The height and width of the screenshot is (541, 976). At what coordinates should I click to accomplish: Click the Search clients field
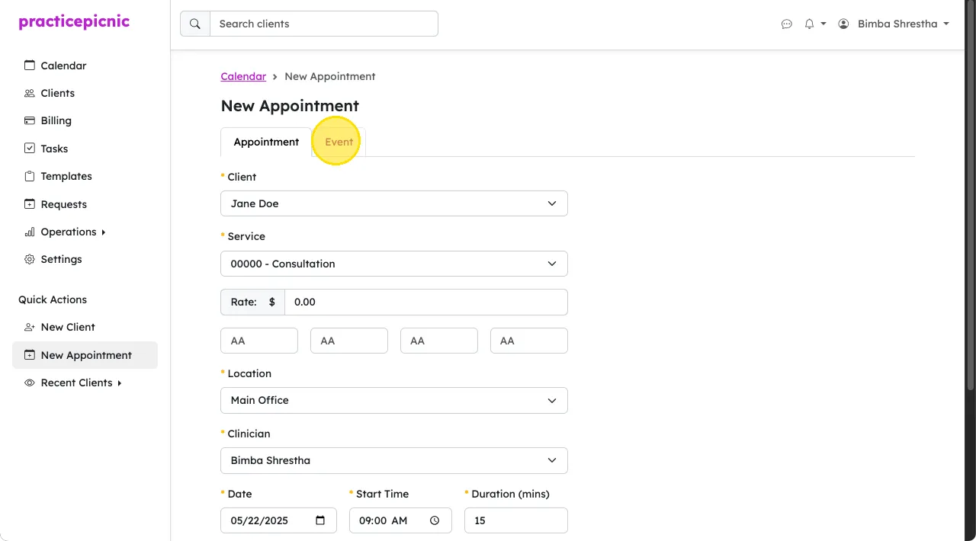(324, 24)
